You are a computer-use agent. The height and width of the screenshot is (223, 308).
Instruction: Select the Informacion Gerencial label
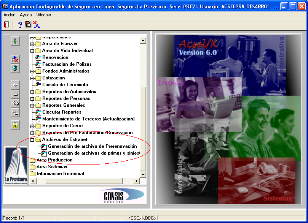(x=60, y=174)
